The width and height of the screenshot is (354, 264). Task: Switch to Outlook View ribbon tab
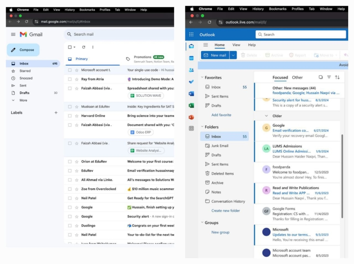(x=236, y=45)
